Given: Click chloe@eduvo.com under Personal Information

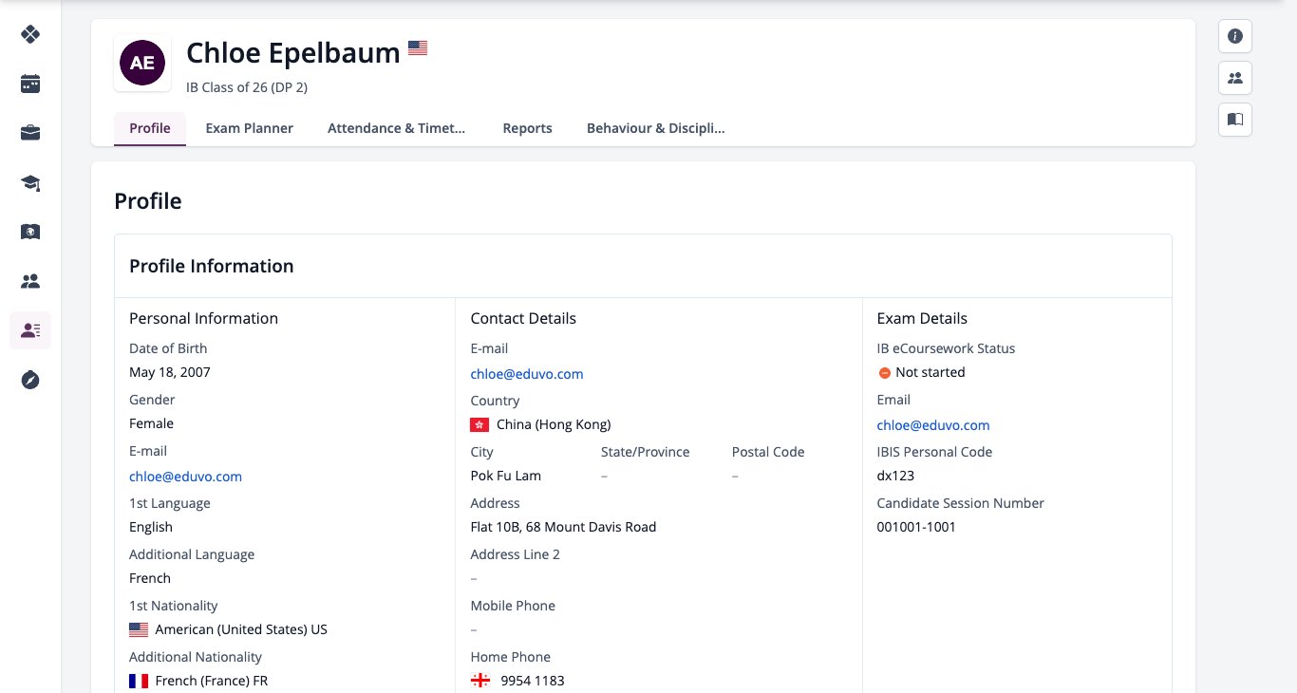Looking at the screenshot, I should pyautogui.click(x=185, y=477).
